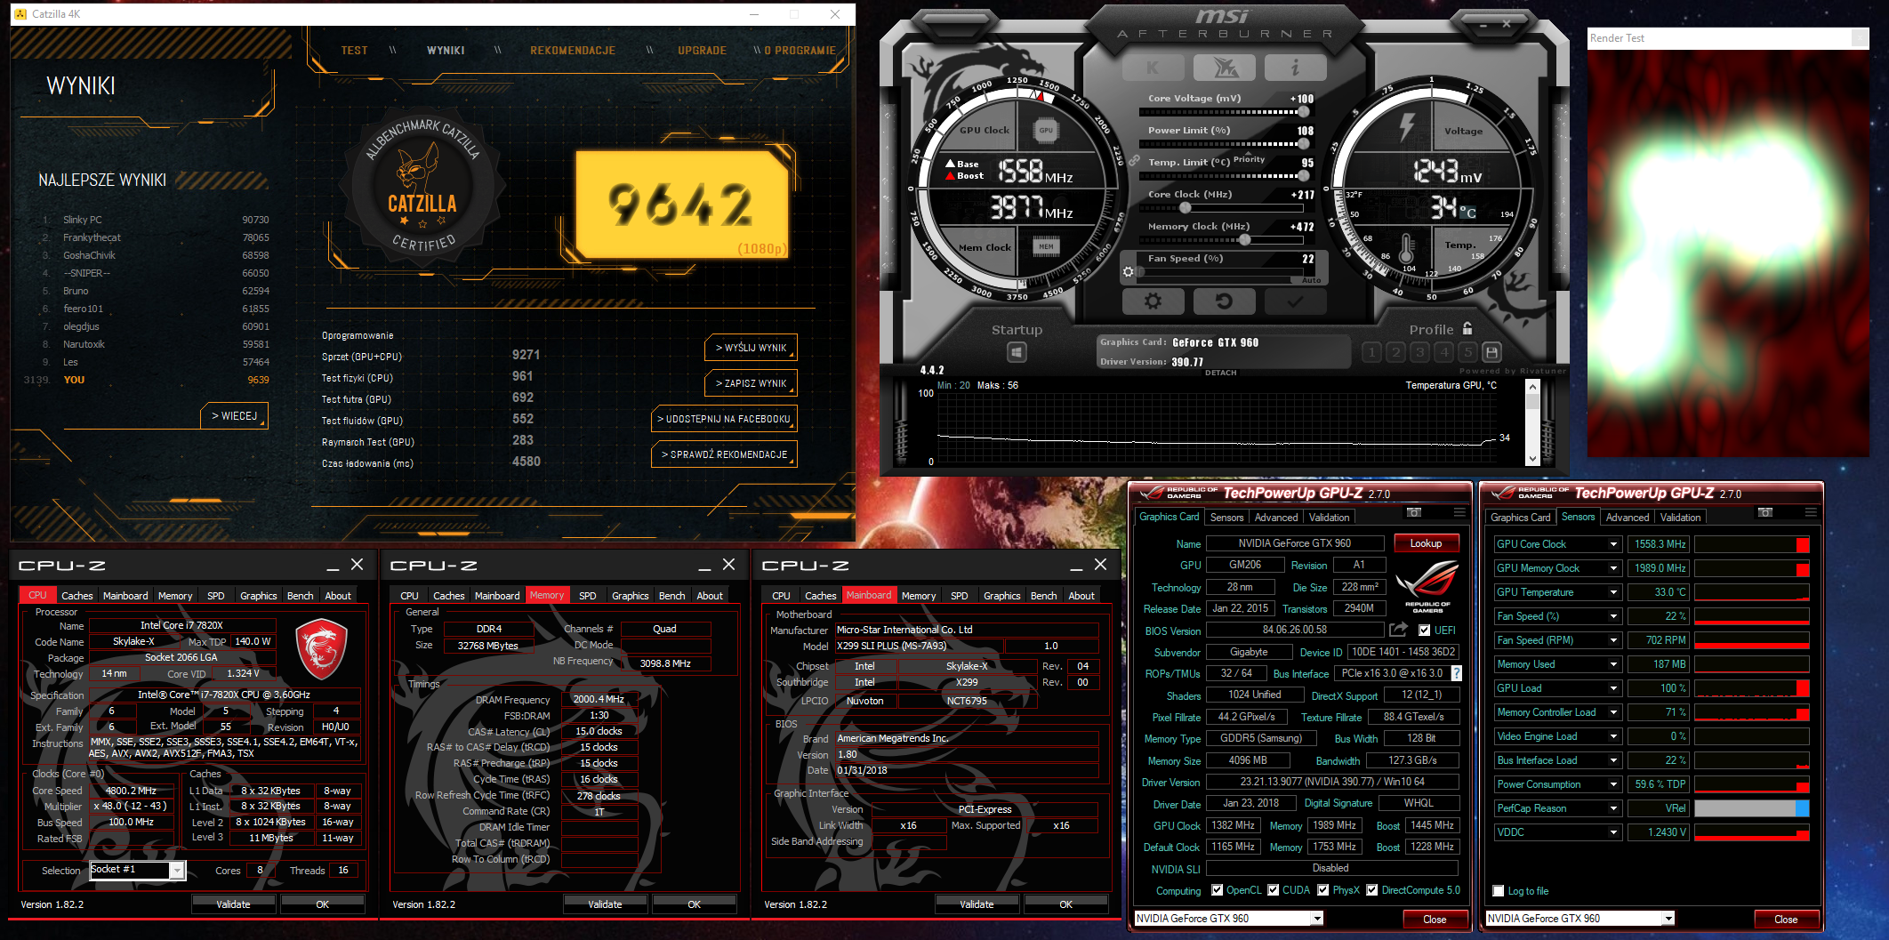Viewport: 1889px width, 940px height.
Task: Toggle fan speed Auto mode in Afterburner
Action: (x=1312, y=280)
